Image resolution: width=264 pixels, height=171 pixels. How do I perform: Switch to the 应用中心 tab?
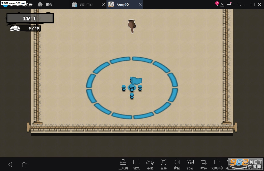coord(86,5)
